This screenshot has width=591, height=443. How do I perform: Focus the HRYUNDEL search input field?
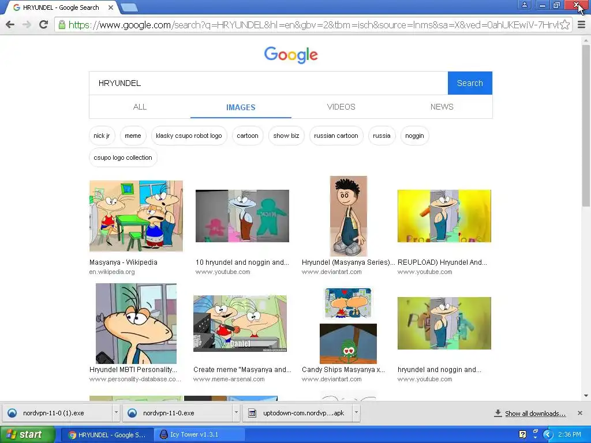[268, 83]
